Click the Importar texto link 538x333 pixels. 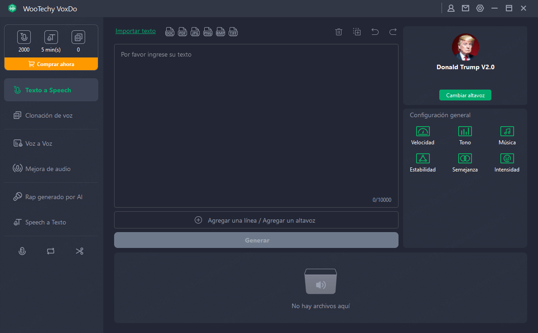tap(135, 31)
